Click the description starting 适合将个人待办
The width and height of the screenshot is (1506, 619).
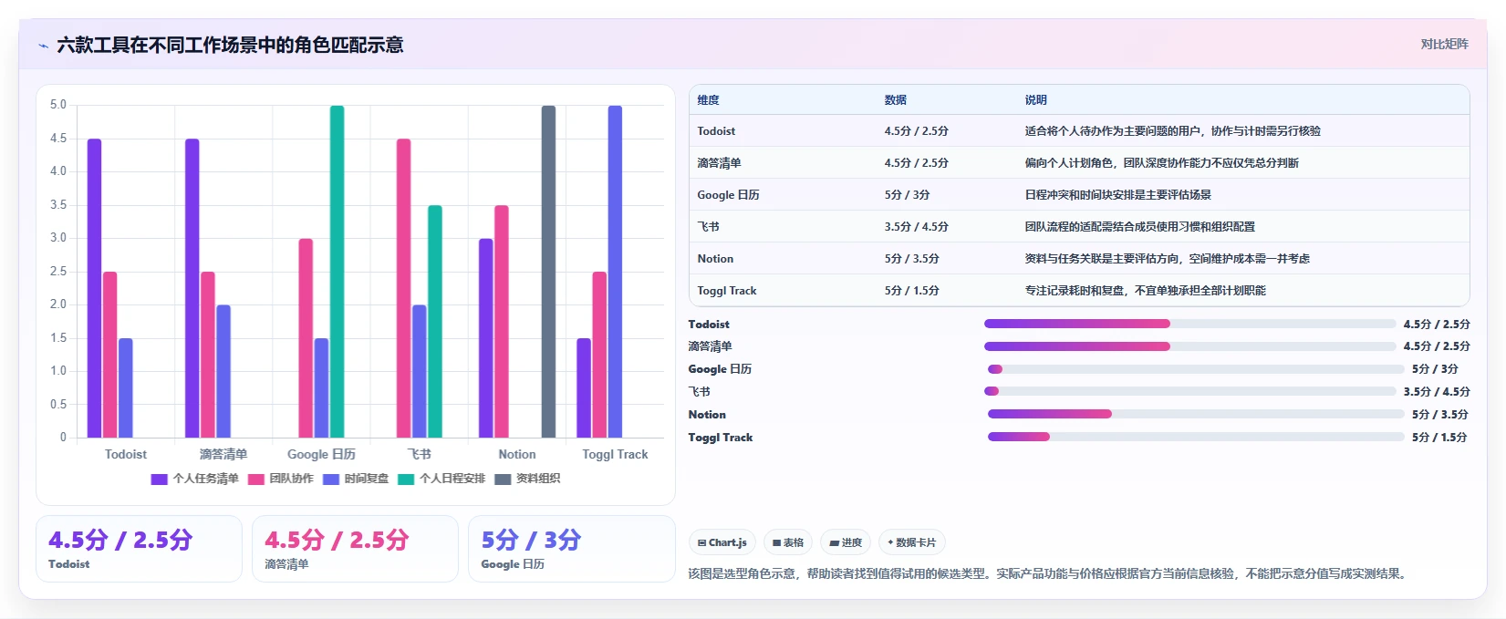point(1172,131)
